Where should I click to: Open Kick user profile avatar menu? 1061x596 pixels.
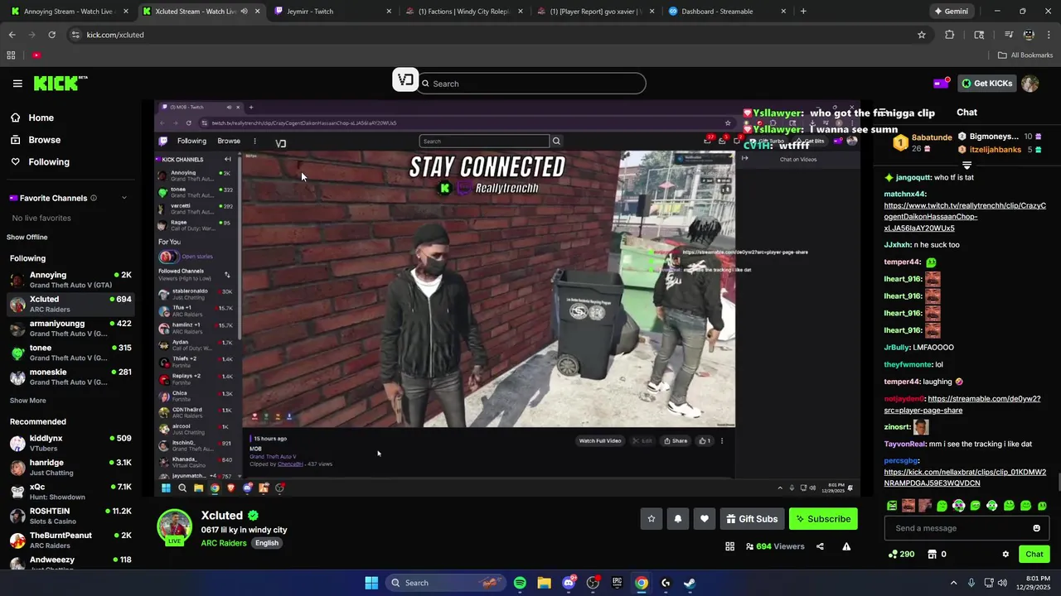pos(1030,84)
